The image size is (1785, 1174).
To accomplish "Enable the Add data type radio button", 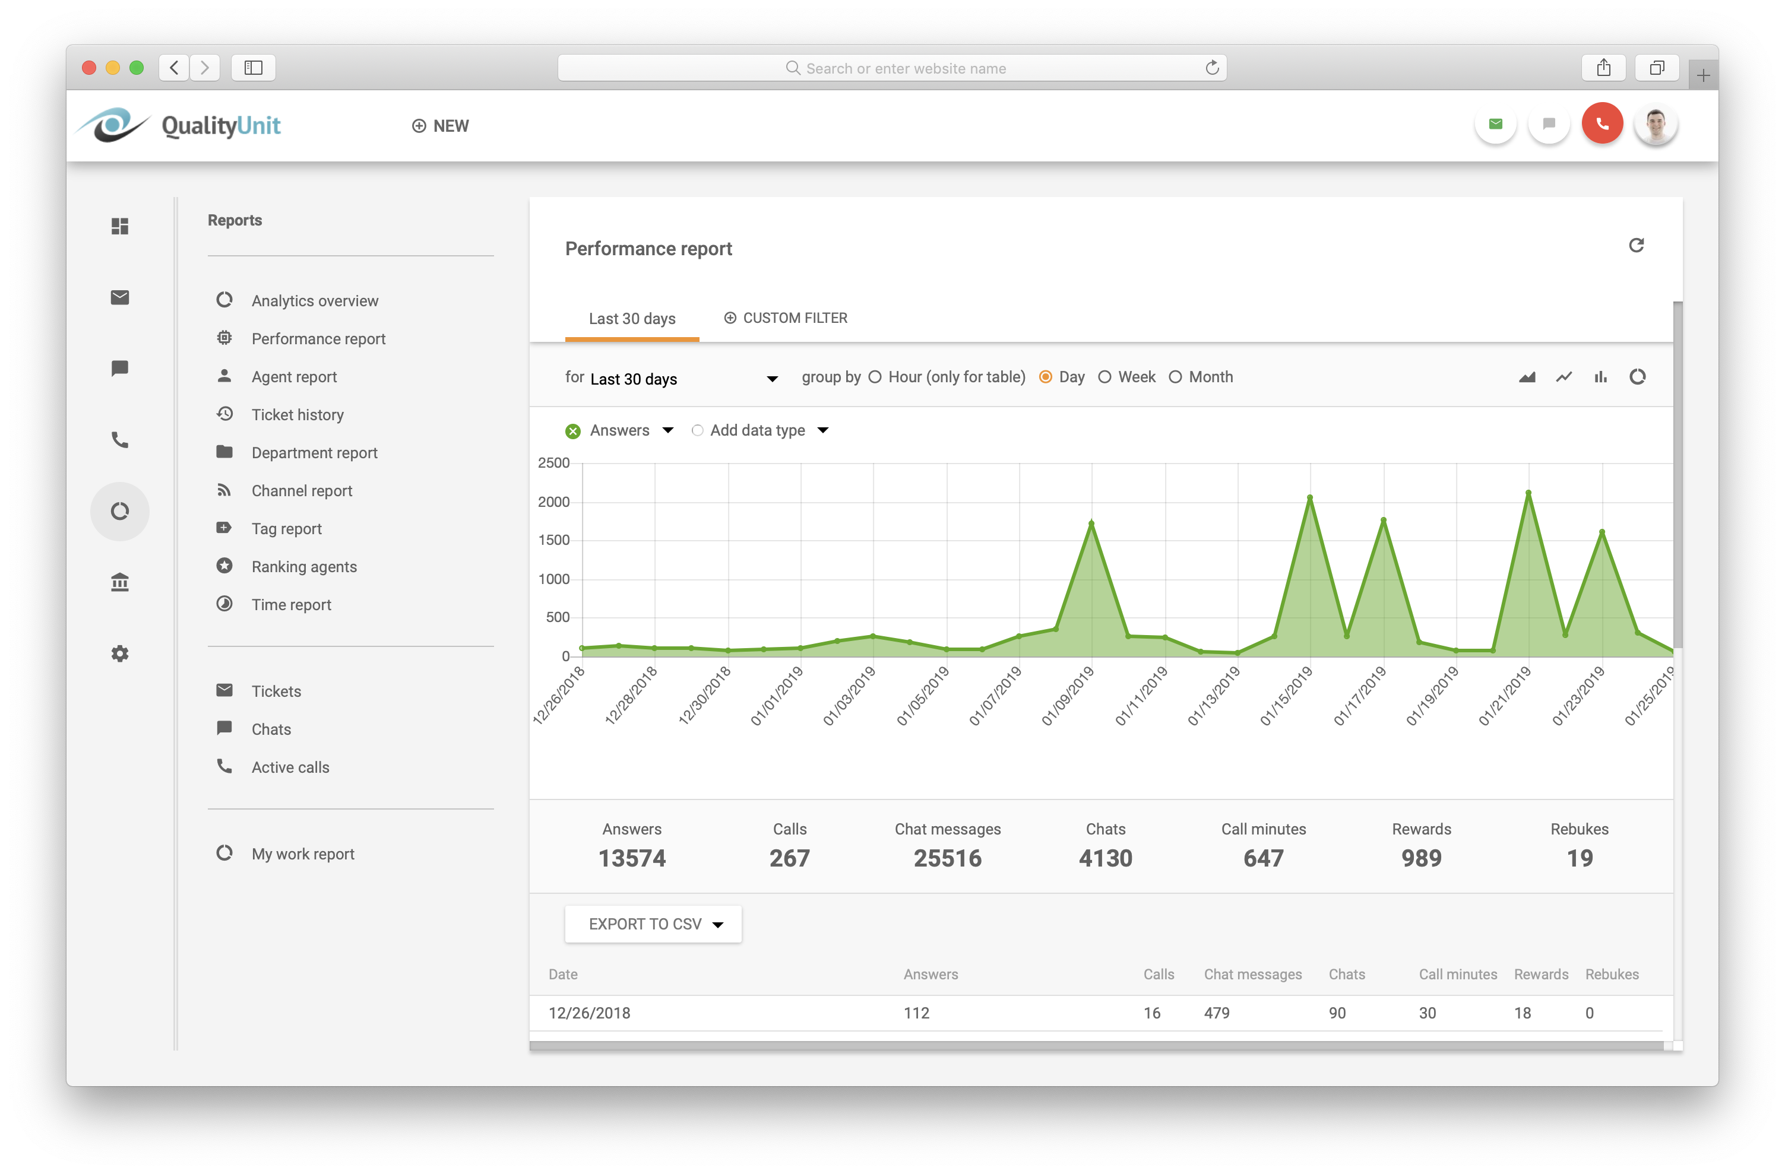I will 698,430.
